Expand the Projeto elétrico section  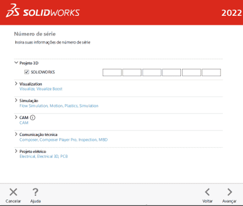[x=16, y=151]
